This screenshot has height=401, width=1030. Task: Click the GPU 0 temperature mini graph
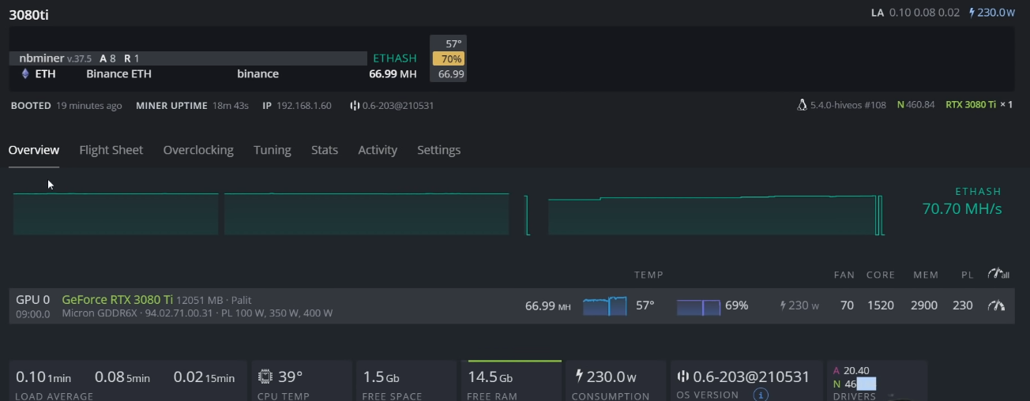tap(604, 306)
